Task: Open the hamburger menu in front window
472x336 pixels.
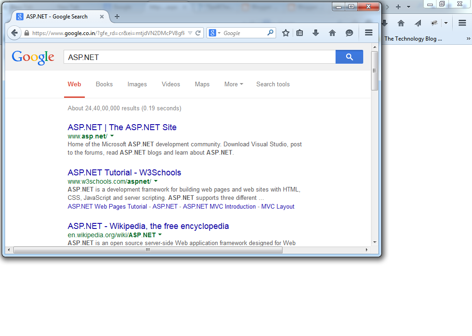Action: 369,33
